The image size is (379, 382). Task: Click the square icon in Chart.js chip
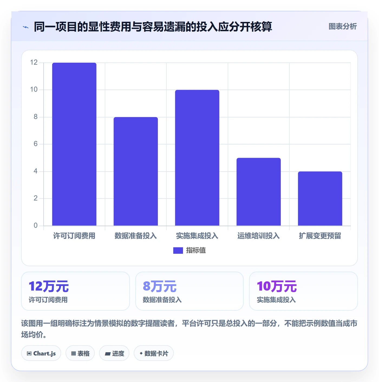tap(29, 354)
